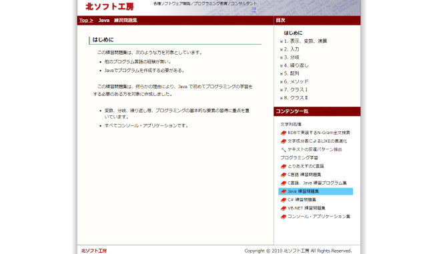
Task: Click the small 北ソフト工房 footer logo
Action: pos(94,251)
